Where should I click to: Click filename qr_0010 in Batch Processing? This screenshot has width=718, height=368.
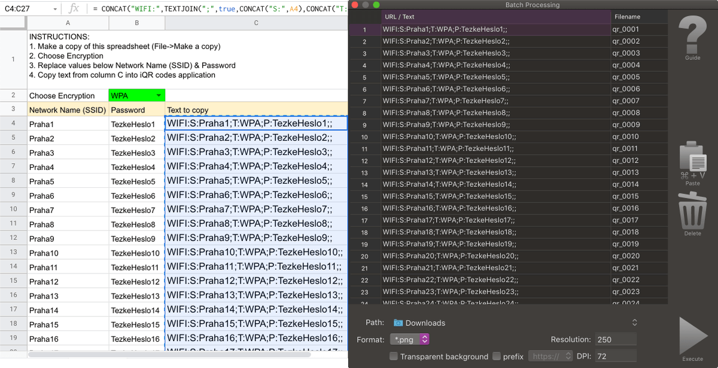coord(638,136)
